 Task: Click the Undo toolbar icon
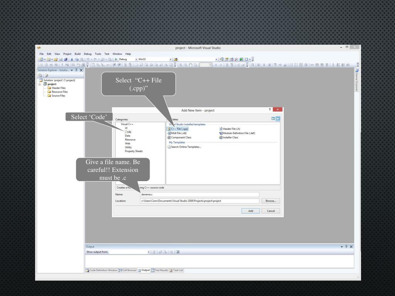[x=88, y=59]
